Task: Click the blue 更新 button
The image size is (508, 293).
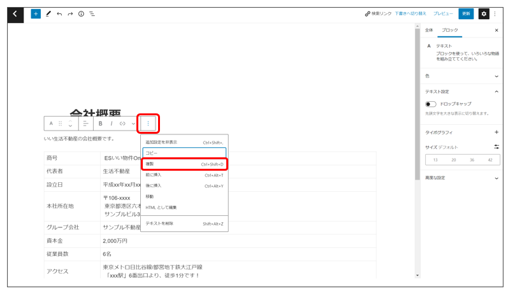Action: click(466, 13)
